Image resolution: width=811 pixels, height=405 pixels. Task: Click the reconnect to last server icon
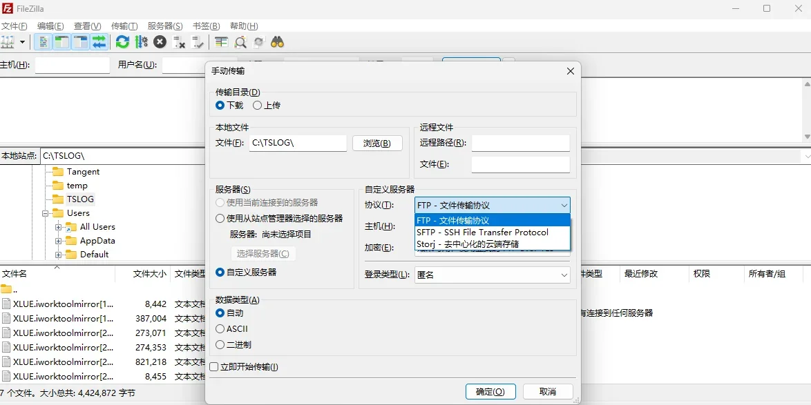[x=197, y=42]
